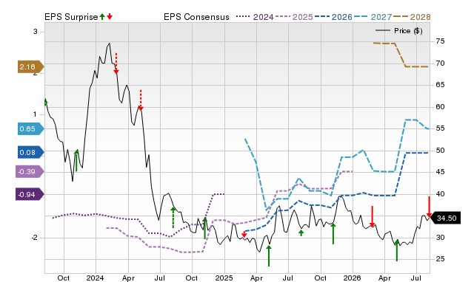Click the 0.65 light blue EPS tag
Screen dimensions: 474x282
click(x=31, y=129)
